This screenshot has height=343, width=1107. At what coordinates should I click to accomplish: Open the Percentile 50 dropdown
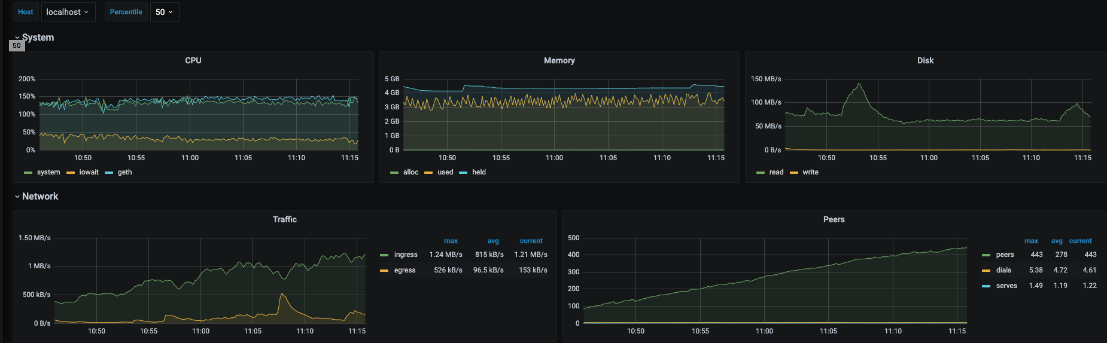165,12
